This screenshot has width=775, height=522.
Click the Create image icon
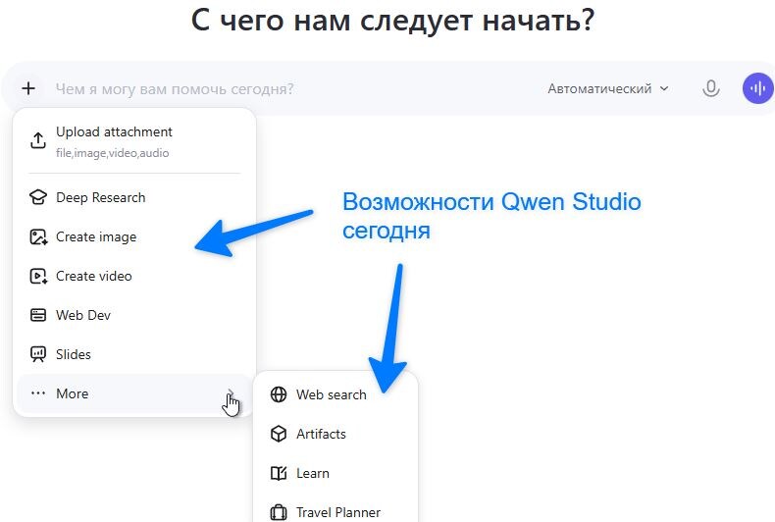coord(38,236)
